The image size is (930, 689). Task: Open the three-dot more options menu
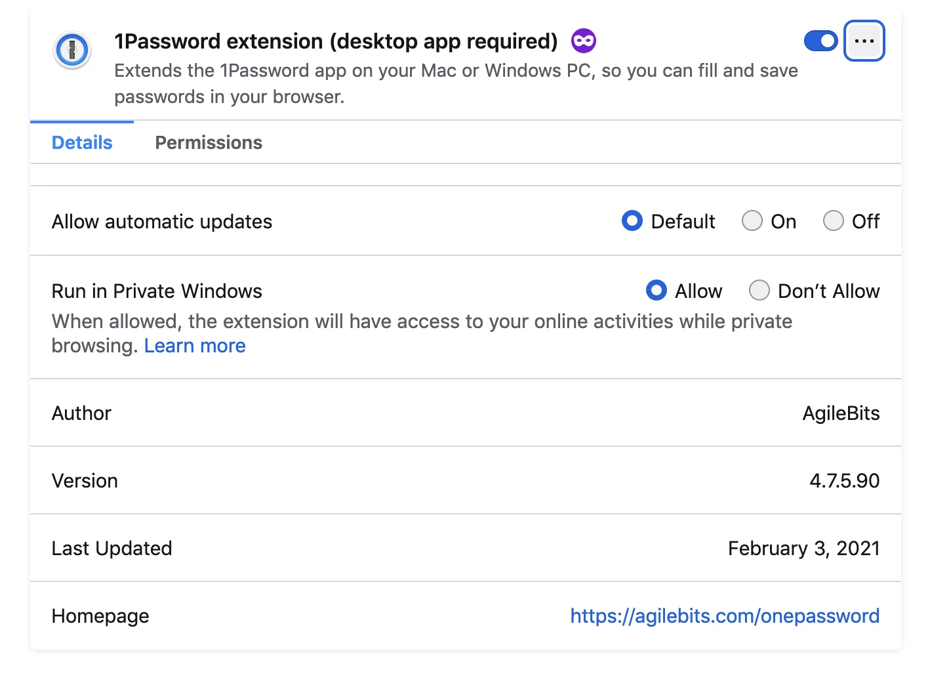[x=864, y=41]
